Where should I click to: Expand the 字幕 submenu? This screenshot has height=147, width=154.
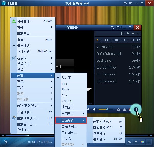pyautogui.click(x=33, y=87)
